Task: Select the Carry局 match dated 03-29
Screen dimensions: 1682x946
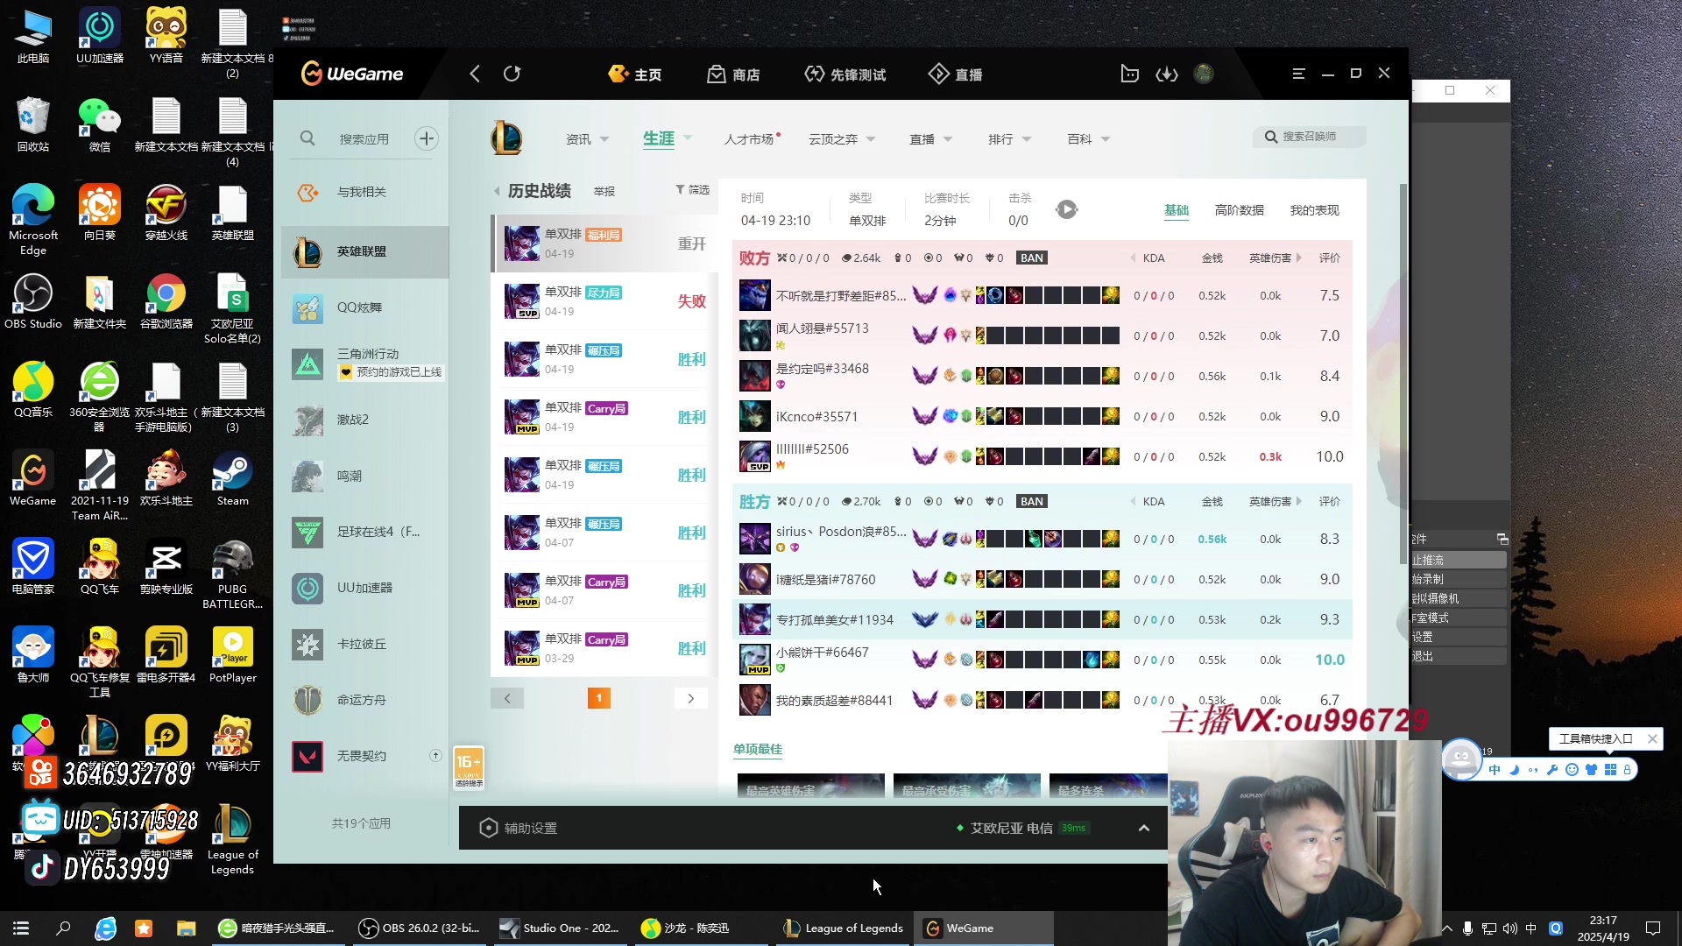Action: pyautogui.click(x=604, y=648)
